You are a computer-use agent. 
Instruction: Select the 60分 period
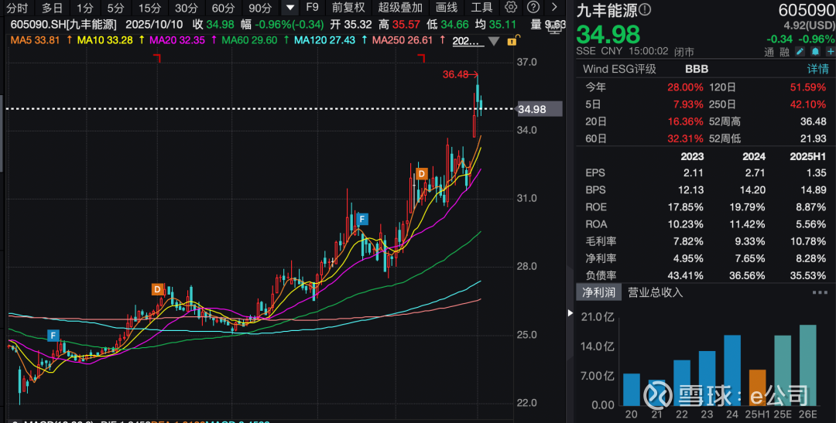click(x=222, y=8)
